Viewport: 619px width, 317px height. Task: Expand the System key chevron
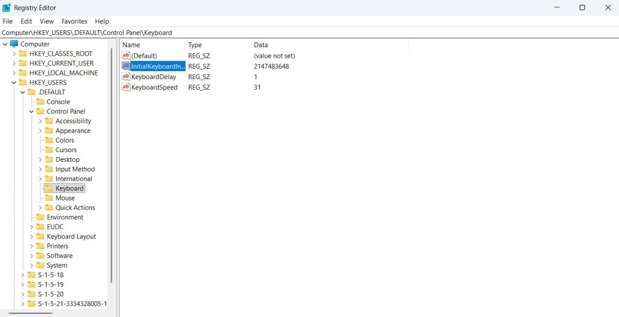click(x=31, y=265)
